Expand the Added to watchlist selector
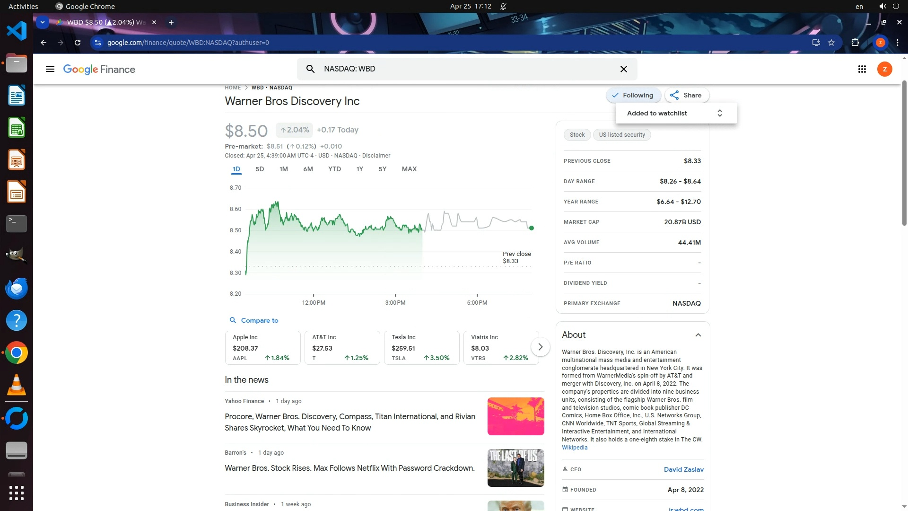This screenshot has height=511, width=908. click(719, 113)
